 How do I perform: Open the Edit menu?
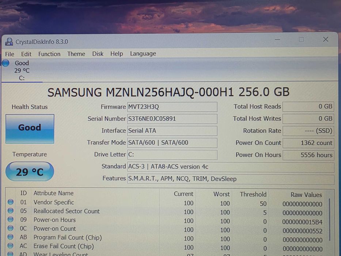tap(26, 54)
